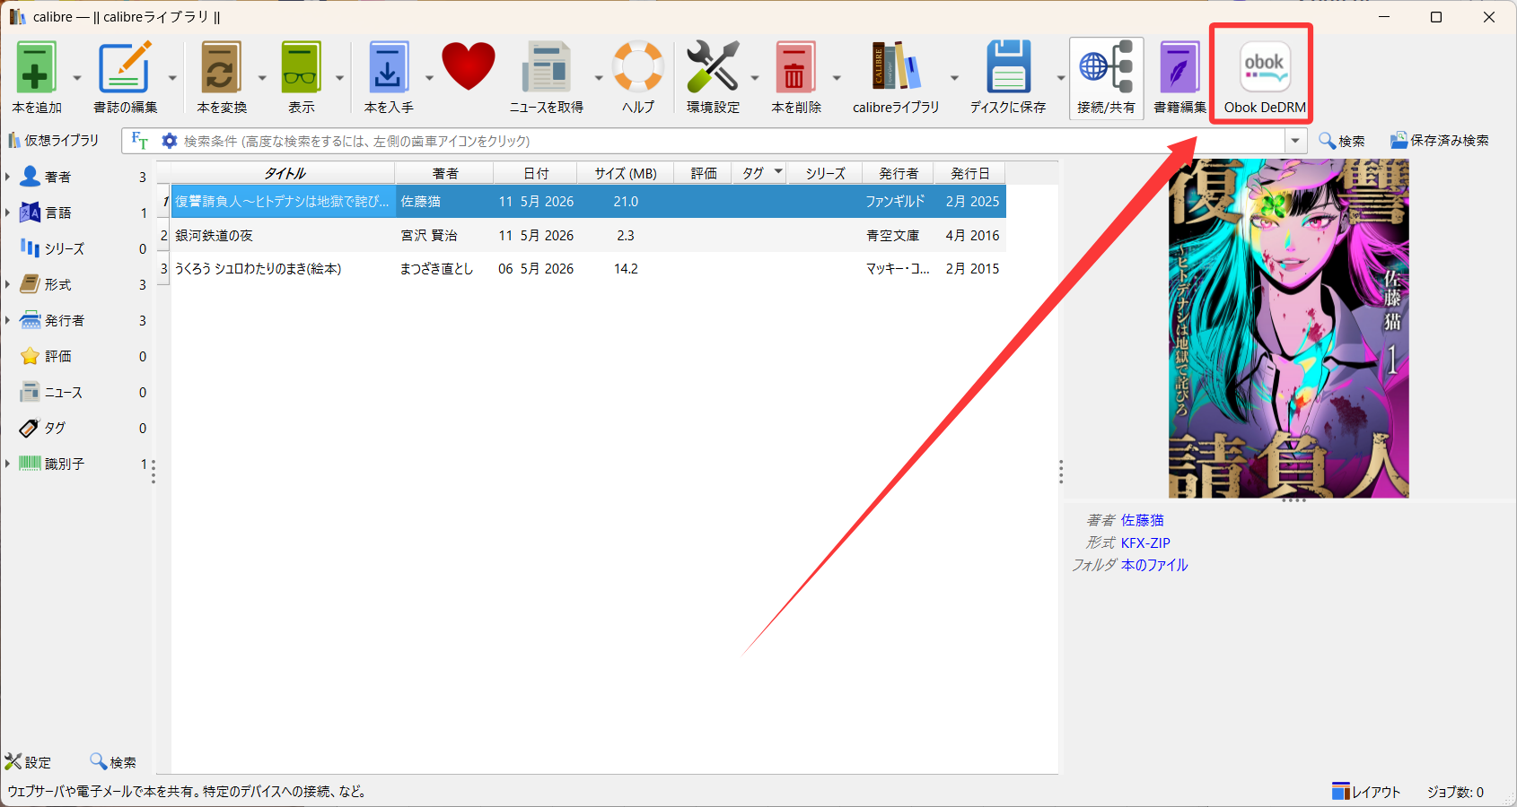Toggle full text search FT icon
Screen dimensions: 1517x807
tap(139, 141)
